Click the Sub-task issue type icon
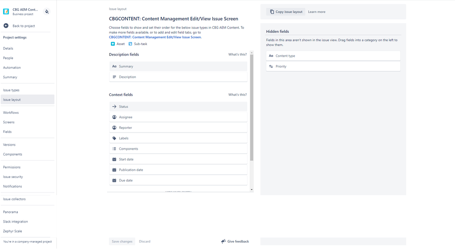Image resolution: width=455 pixels, height=249 pixels. [130, 44]
